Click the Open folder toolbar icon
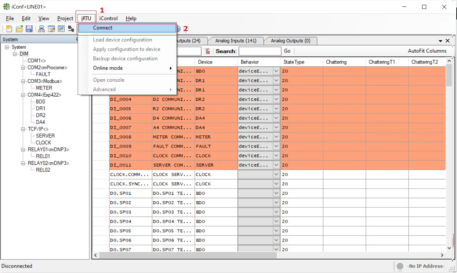Viewport: 457px width, 273px height. (19, 29)
